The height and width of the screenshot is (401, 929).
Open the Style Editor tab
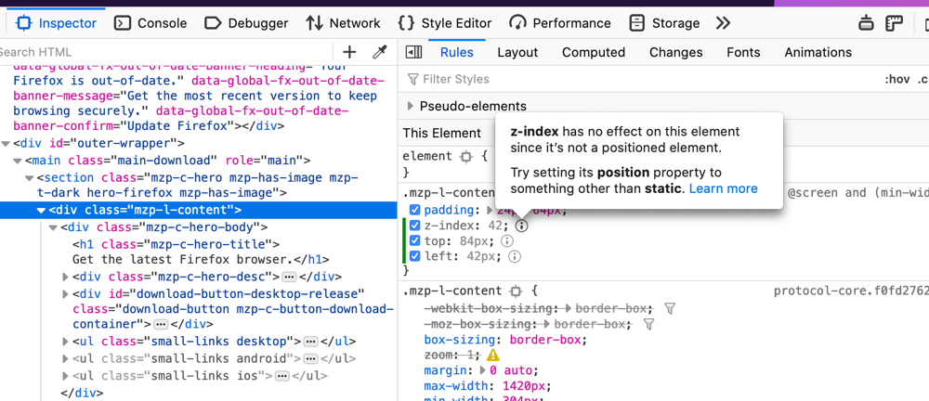pyautogui.click(x=444, y=23)
